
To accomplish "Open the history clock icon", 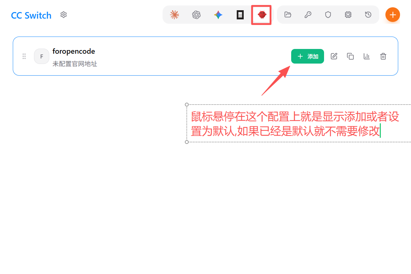I will 368,15.
